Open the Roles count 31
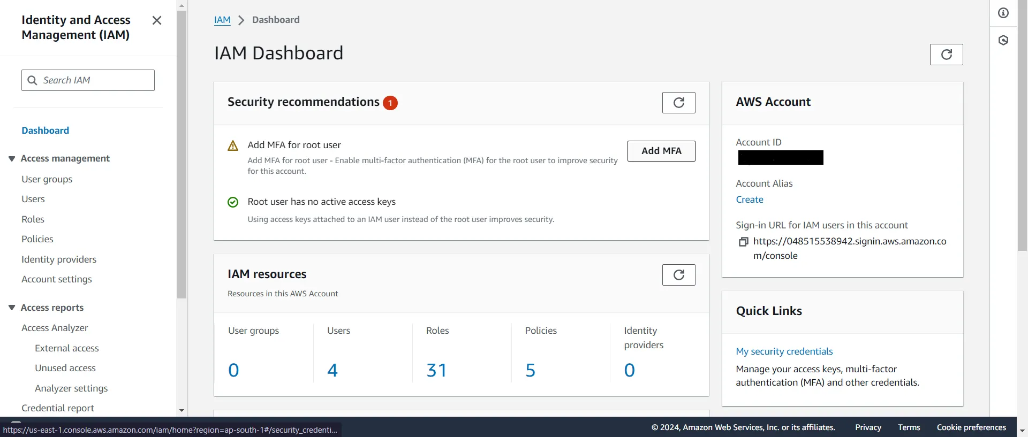1028x437 pixels. coord(436,370)
